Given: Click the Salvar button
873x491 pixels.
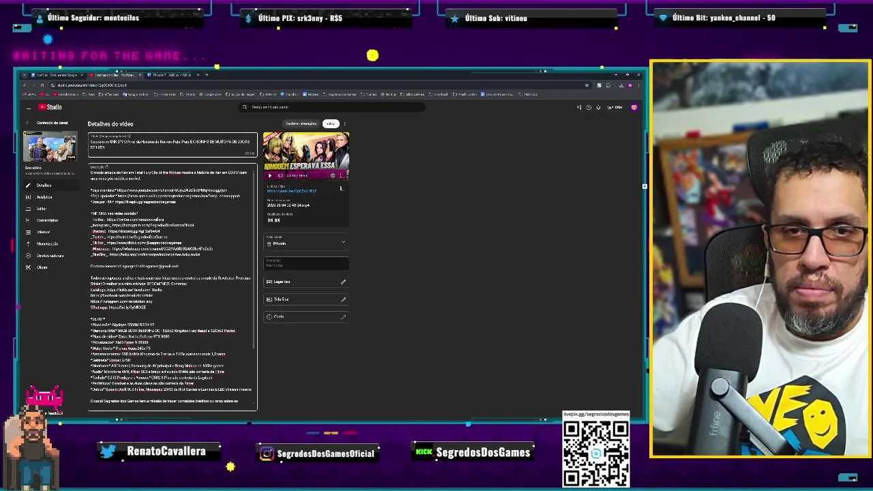Looking at the screenshot, I should click(330, 124).
